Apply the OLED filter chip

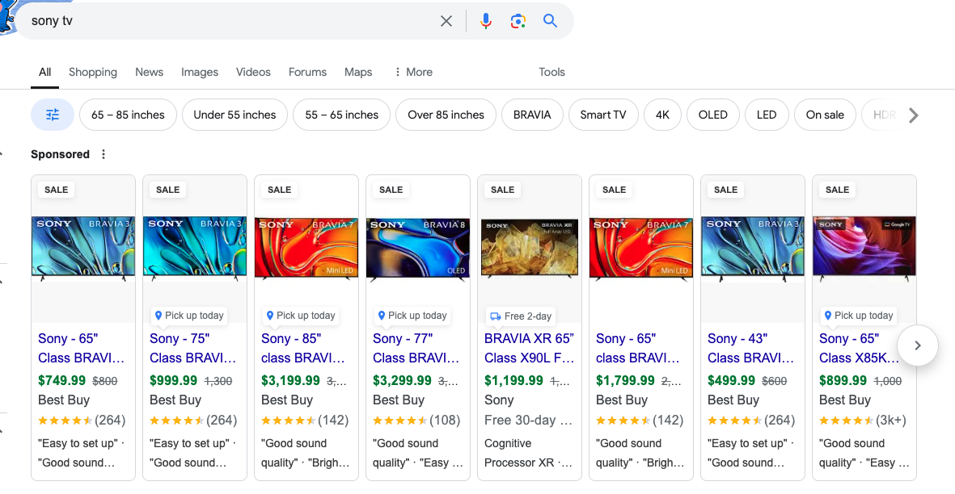coord(712,115)
